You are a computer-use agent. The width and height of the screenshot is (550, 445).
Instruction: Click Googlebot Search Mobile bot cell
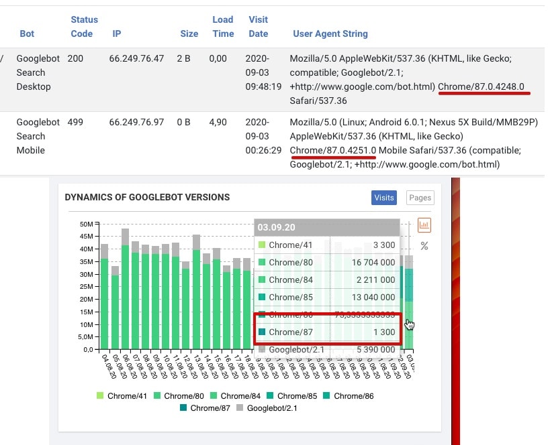[x=38, y=136]
